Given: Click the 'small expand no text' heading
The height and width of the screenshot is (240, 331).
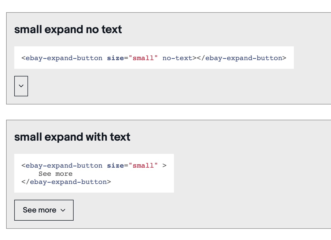Looking at the screenshot, I should pyautogui.click(x=68, y=29).
